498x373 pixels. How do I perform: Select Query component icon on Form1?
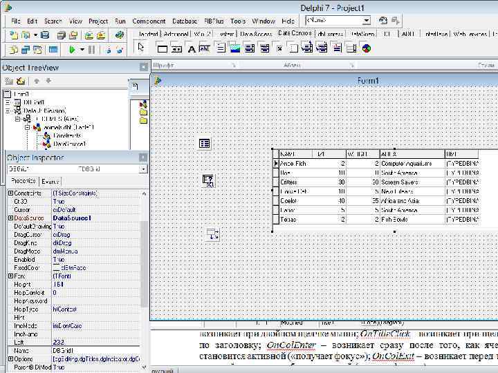point(208,181)
